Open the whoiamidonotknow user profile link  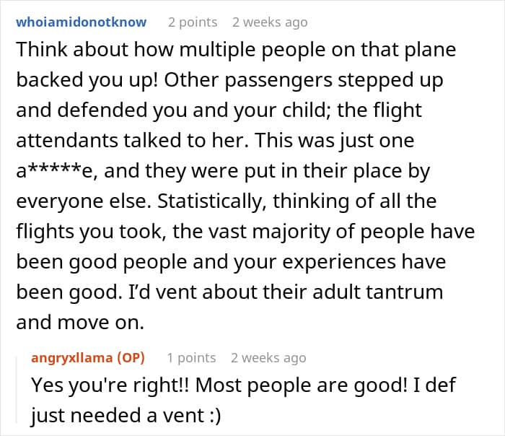pos(81,22)
